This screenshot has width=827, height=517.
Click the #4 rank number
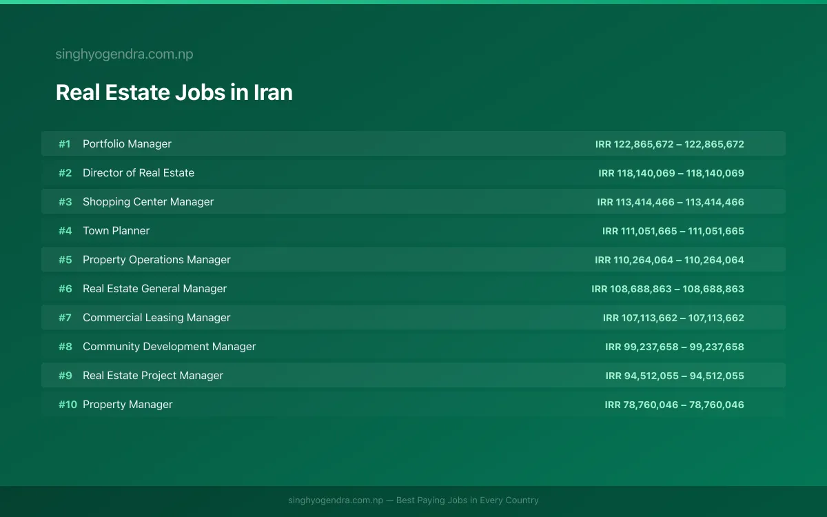pos(65,231)
